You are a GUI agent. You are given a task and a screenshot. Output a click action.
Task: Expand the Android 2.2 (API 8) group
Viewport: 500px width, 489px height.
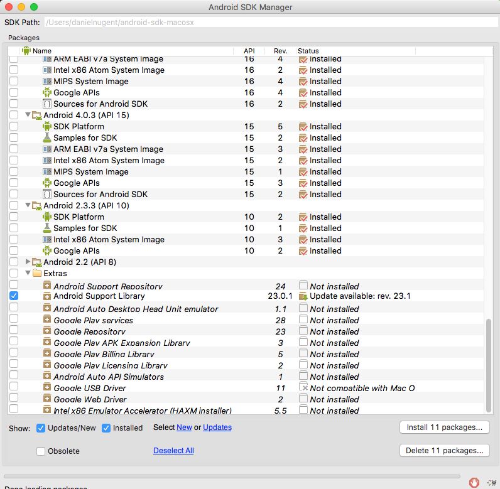pos(28,262)
